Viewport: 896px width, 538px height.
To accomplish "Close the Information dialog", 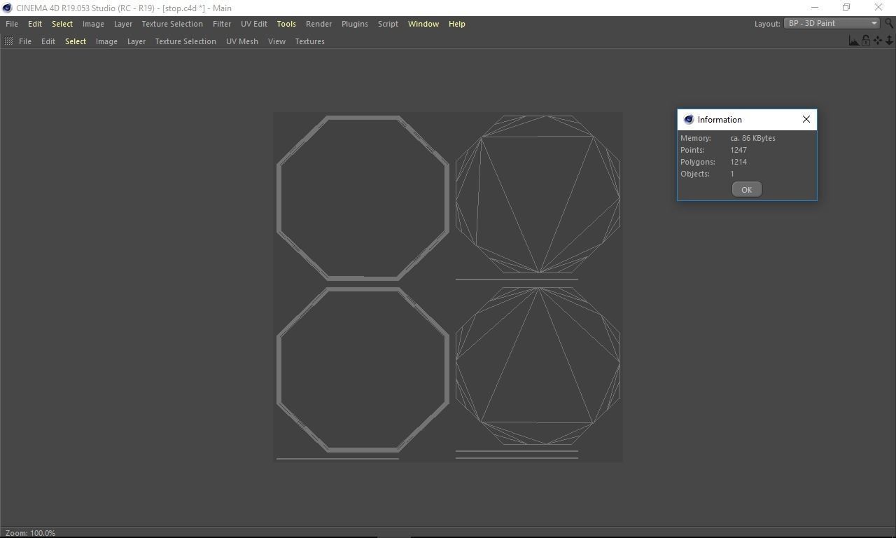I will (x=806, y=119).
